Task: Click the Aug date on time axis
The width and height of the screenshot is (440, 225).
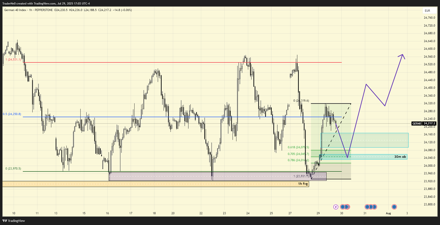Action: point(388,213)
